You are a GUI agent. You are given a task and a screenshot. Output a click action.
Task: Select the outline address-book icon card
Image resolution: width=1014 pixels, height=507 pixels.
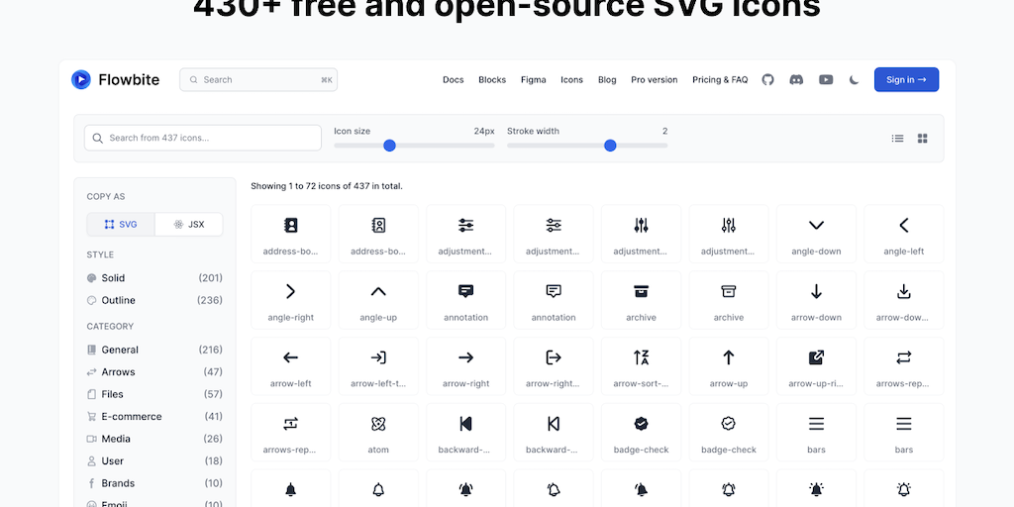pos(378,234)
